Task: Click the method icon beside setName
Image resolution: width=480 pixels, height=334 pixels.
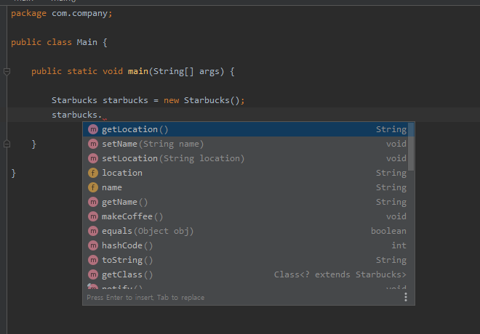Action: pyautogui.click(x=93, y=144)
